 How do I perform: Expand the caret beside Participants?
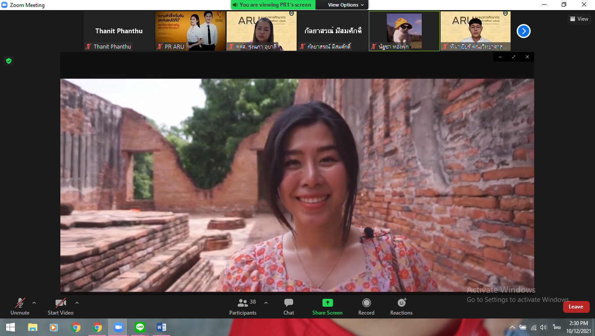coord(266,303)
